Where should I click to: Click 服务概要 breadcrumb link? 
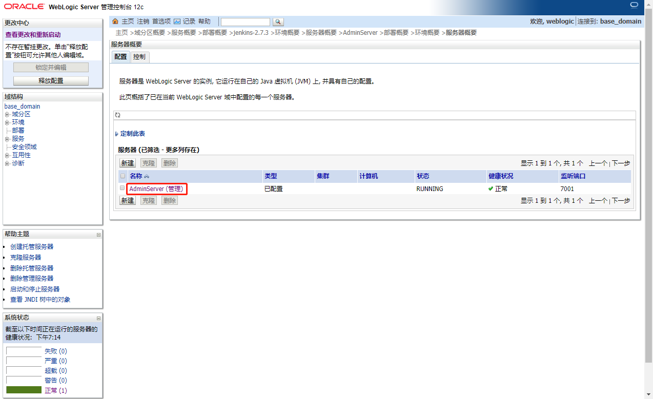point(183,33)
